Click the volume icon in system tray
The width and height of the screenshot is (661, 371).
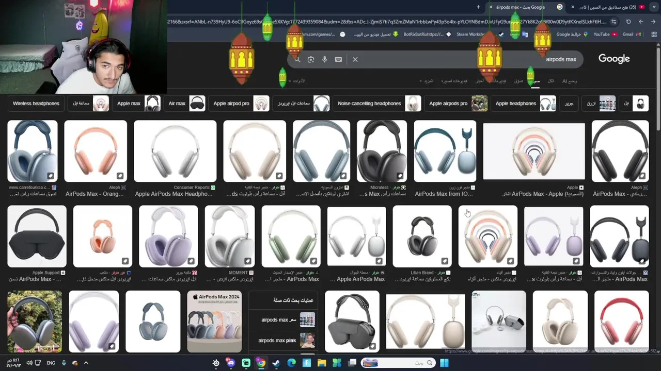(x=29, y=363)
